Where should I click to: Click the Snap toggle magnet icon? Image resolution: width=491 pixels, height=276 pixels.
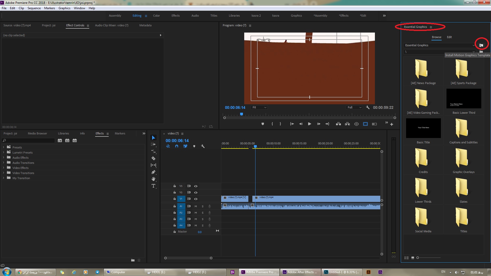pos(177,146)
